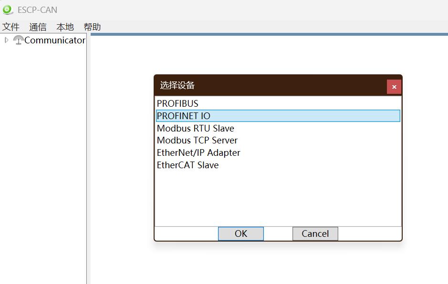Open the 文件 menu
Screen dimensions: 448x284
[x=11, y=27]
